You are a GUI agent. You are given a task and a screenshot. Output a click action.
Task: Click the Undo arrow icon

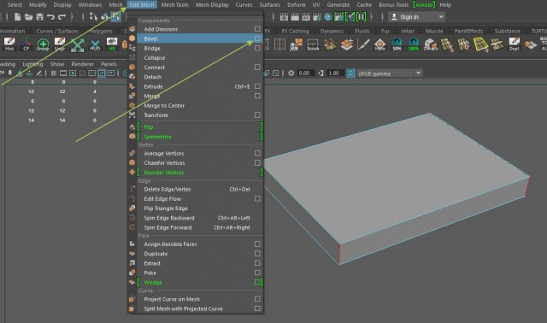point(50,17)
